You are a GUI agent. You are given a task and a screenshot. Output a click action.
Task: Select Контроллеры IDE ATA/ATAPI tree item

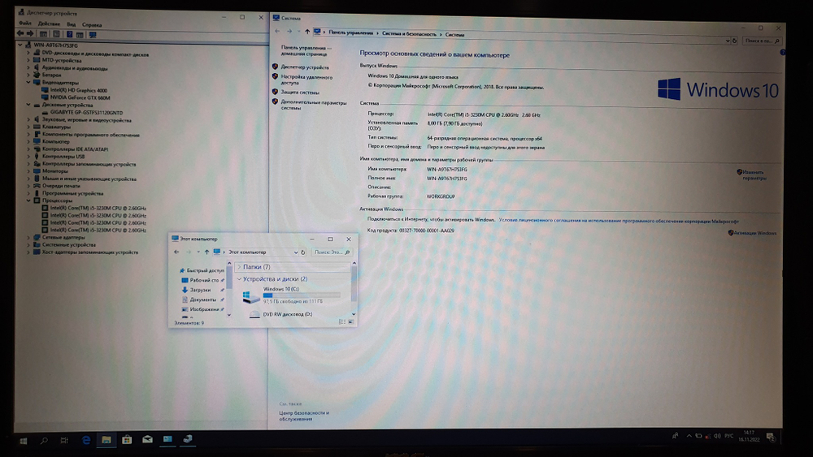coord(75,149)
